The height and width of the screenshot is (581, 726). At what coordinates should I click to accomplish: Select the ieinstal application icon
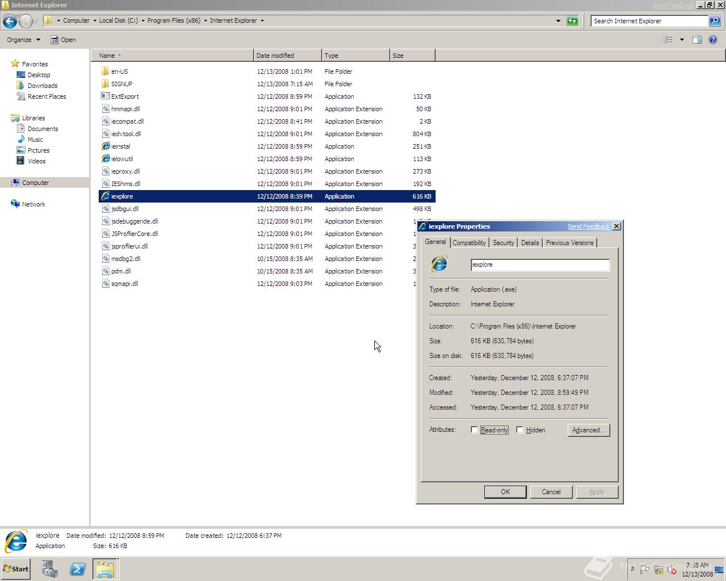tap(105, 146)
